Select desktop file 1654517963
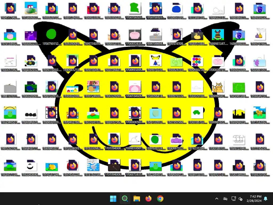The image size is (273, 205). [x=10, y=10]
